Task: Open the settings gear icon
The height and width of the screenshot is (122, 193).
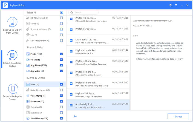Action: [x=170, y=5]
